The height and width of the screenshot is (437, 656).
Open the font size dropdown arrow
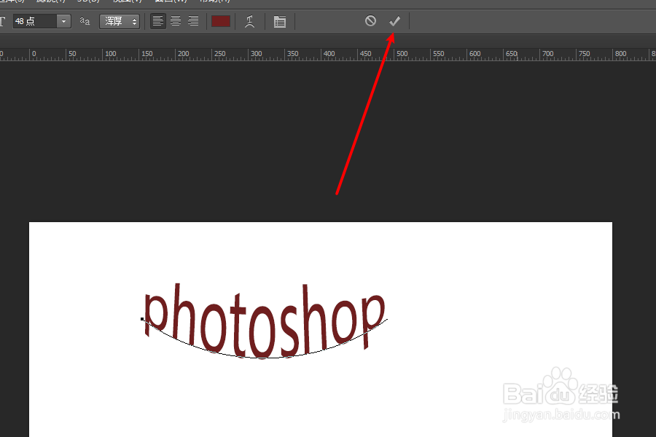pyautogui.click(x=63, y=21)
